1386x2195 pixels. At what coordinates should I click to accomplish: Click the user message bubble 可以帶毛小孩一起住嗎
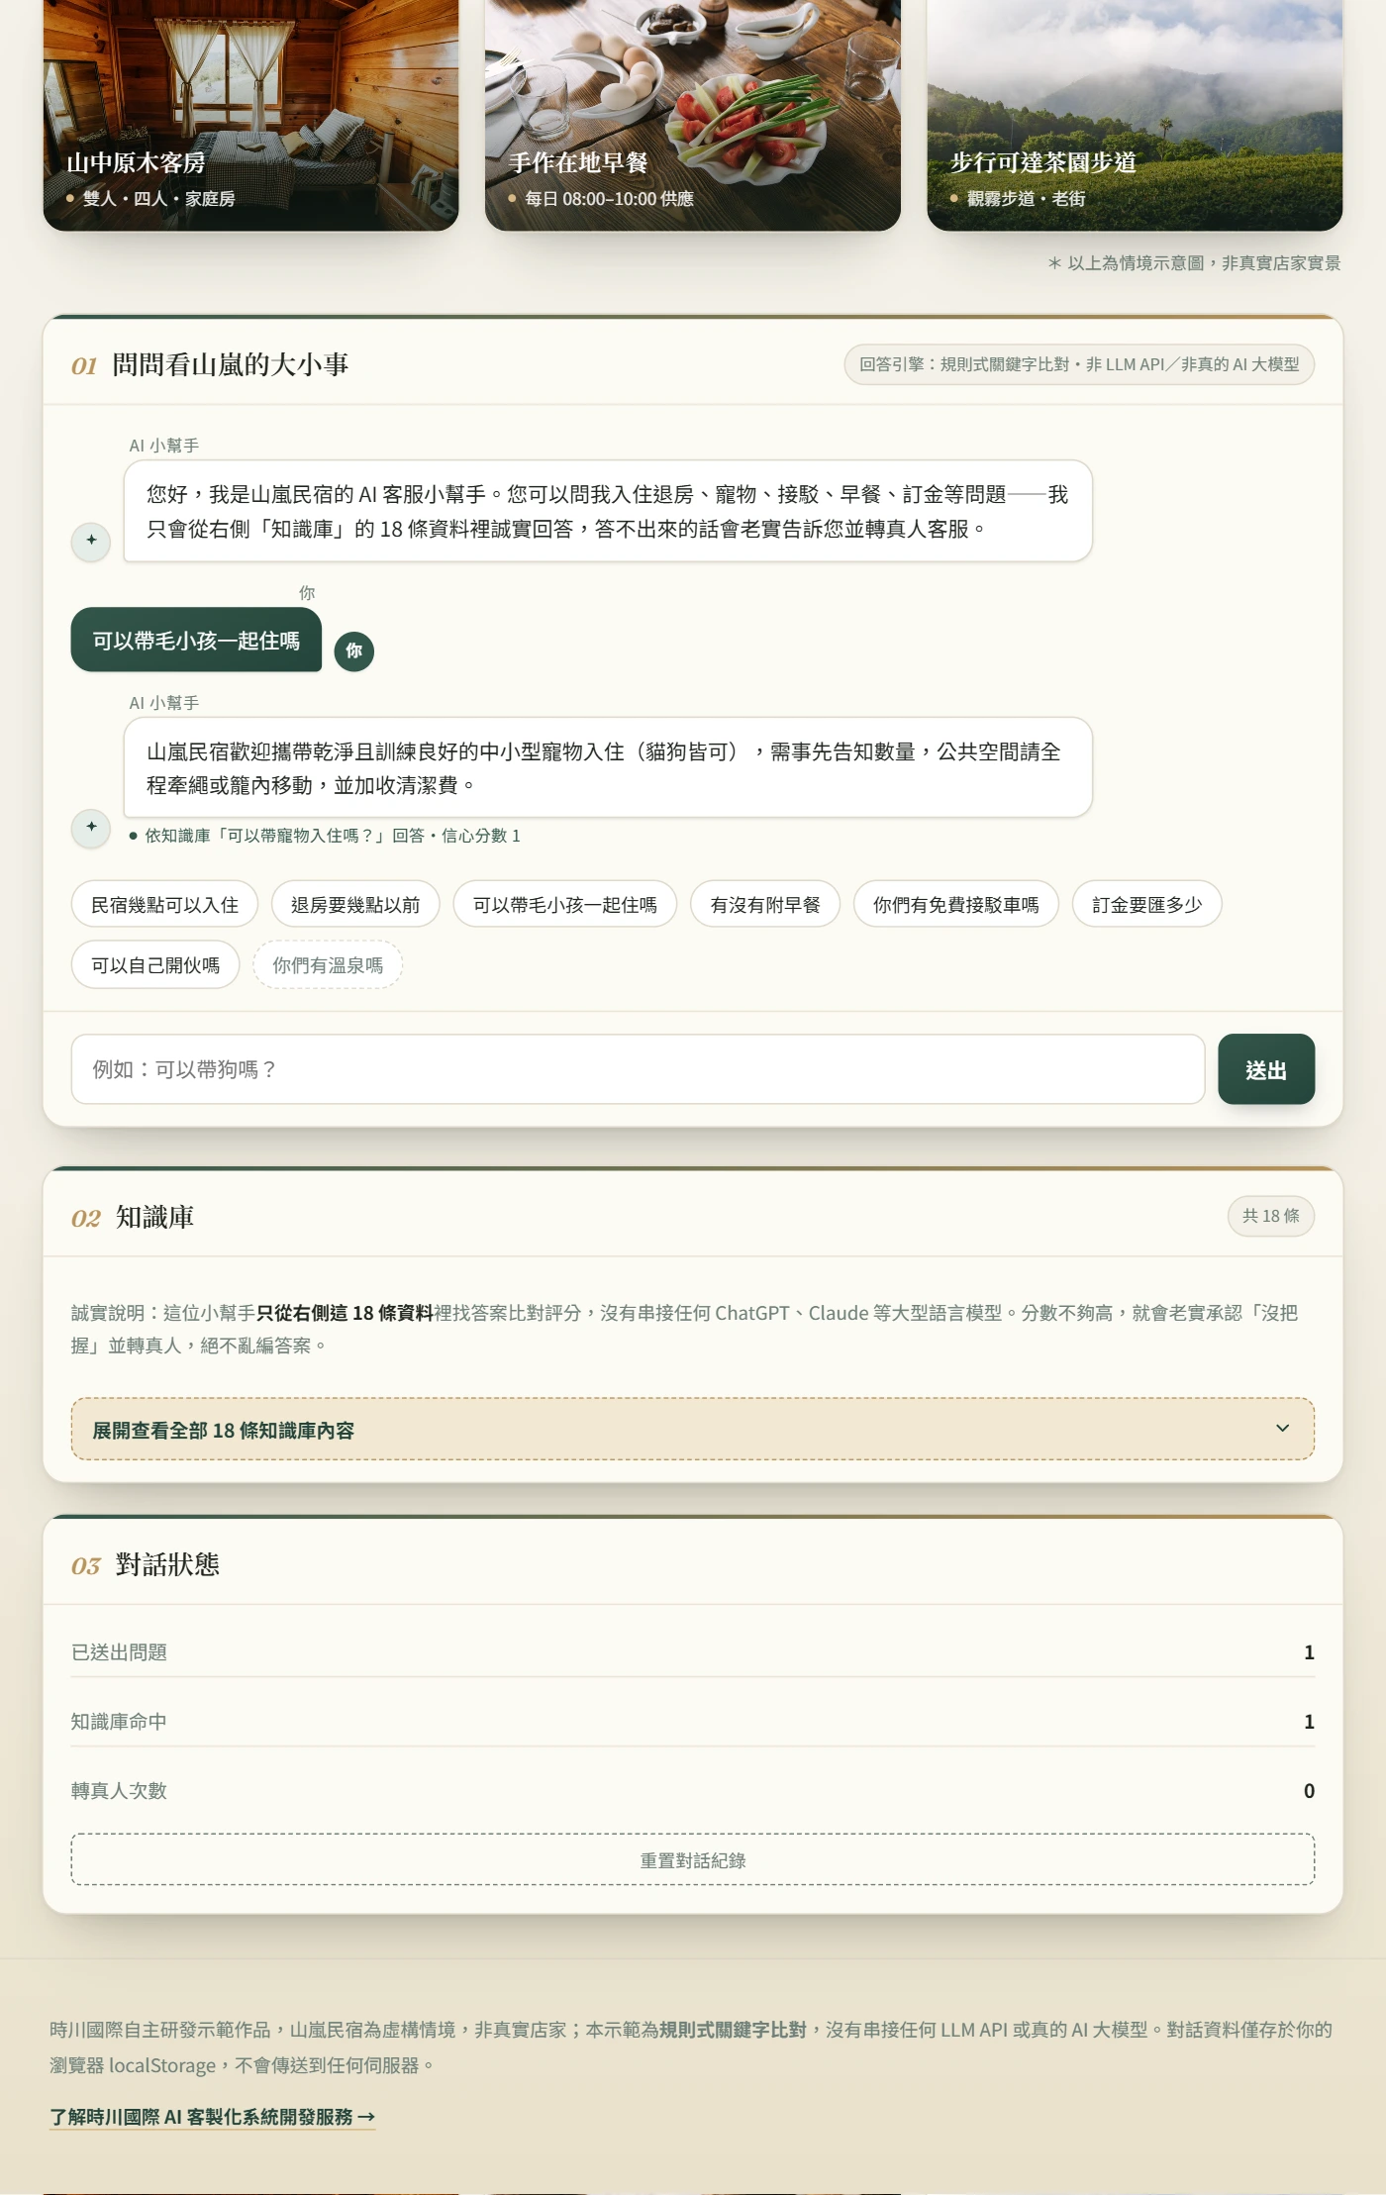(x=196, y=641)
